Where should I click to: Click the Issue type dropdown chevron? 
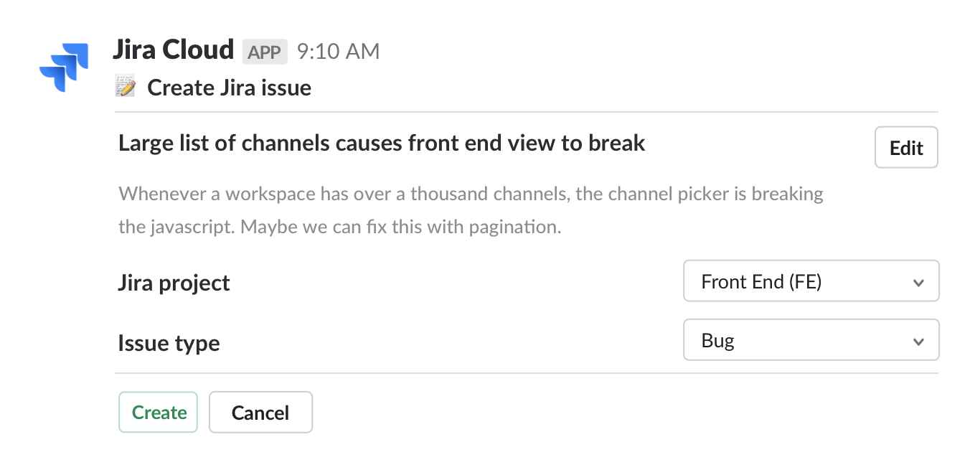pyautogui.click(x=919, y=341)
